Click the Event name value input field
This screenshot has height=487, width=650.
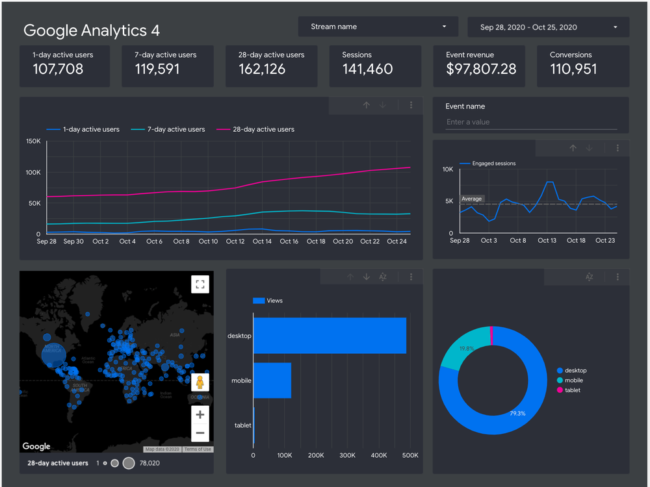pos(530,122)
